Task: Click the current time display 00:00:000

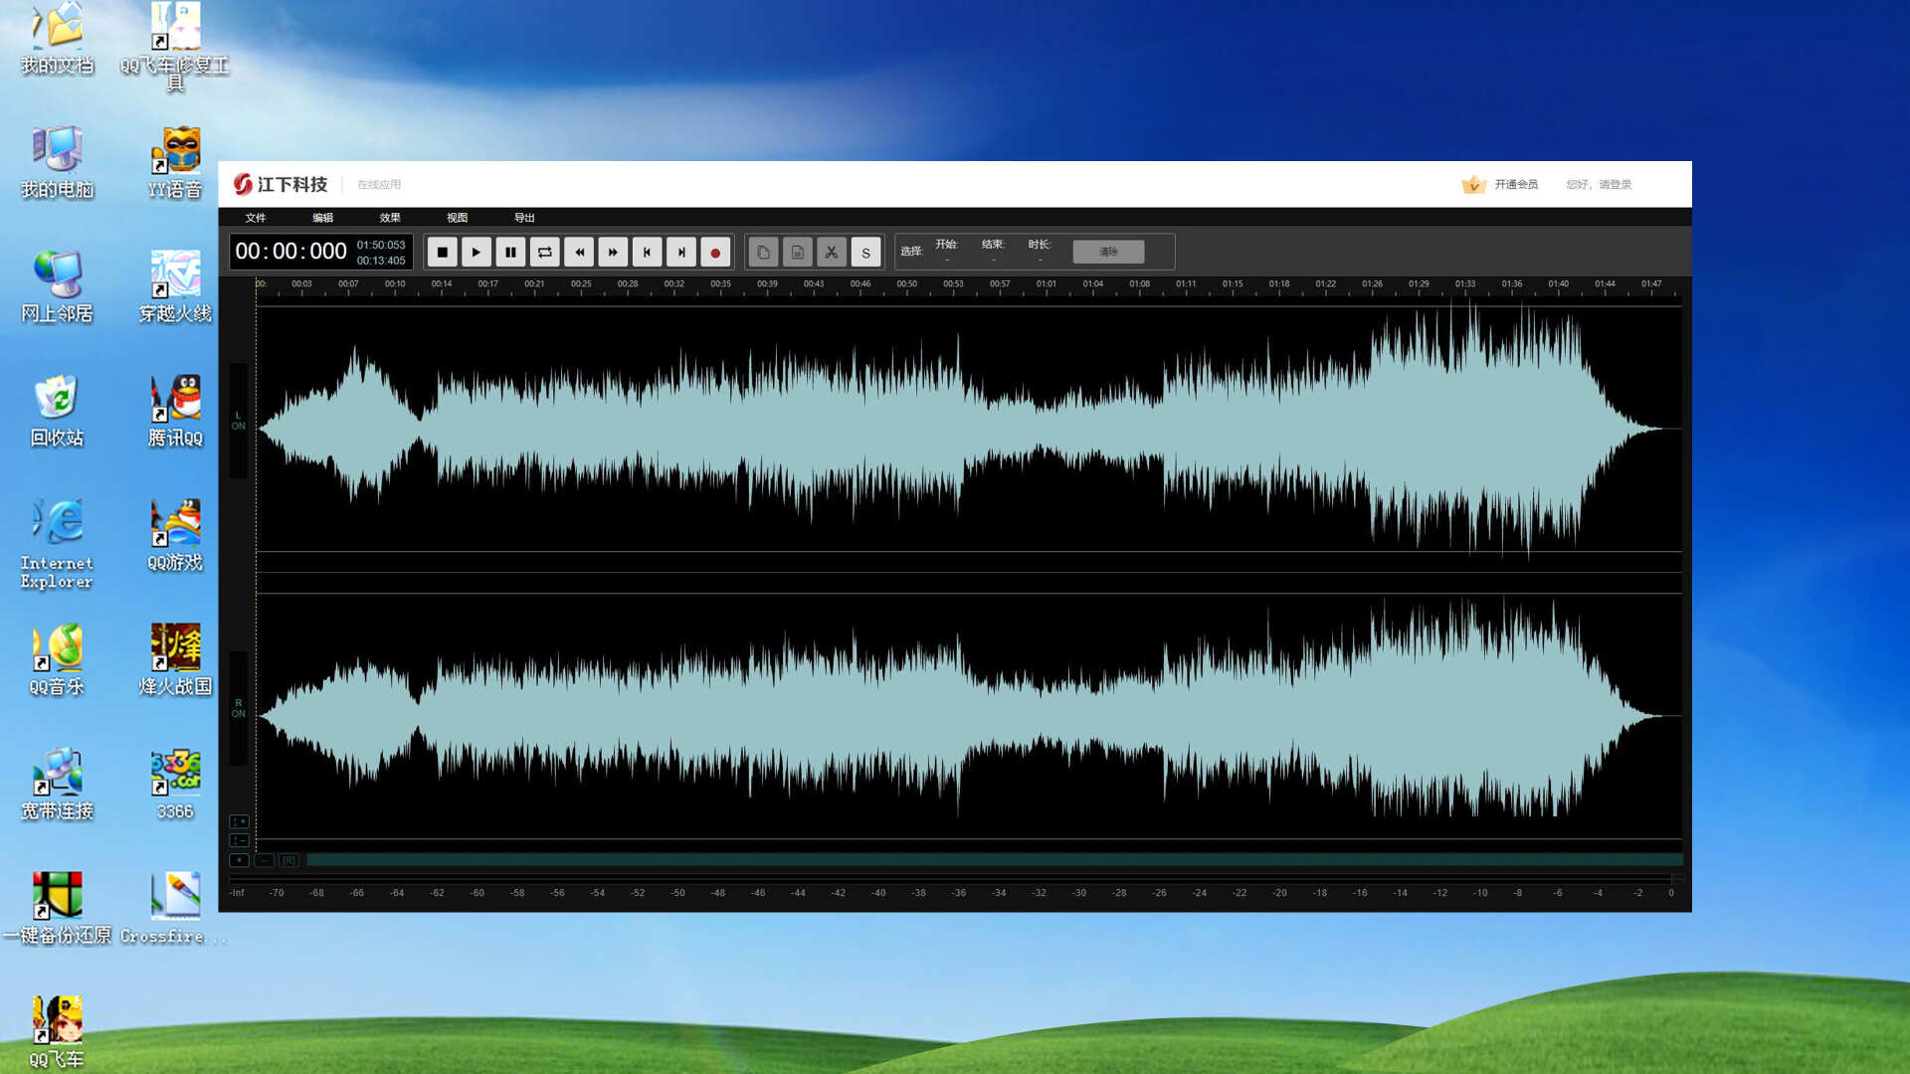Action: [x=290, y=252]
